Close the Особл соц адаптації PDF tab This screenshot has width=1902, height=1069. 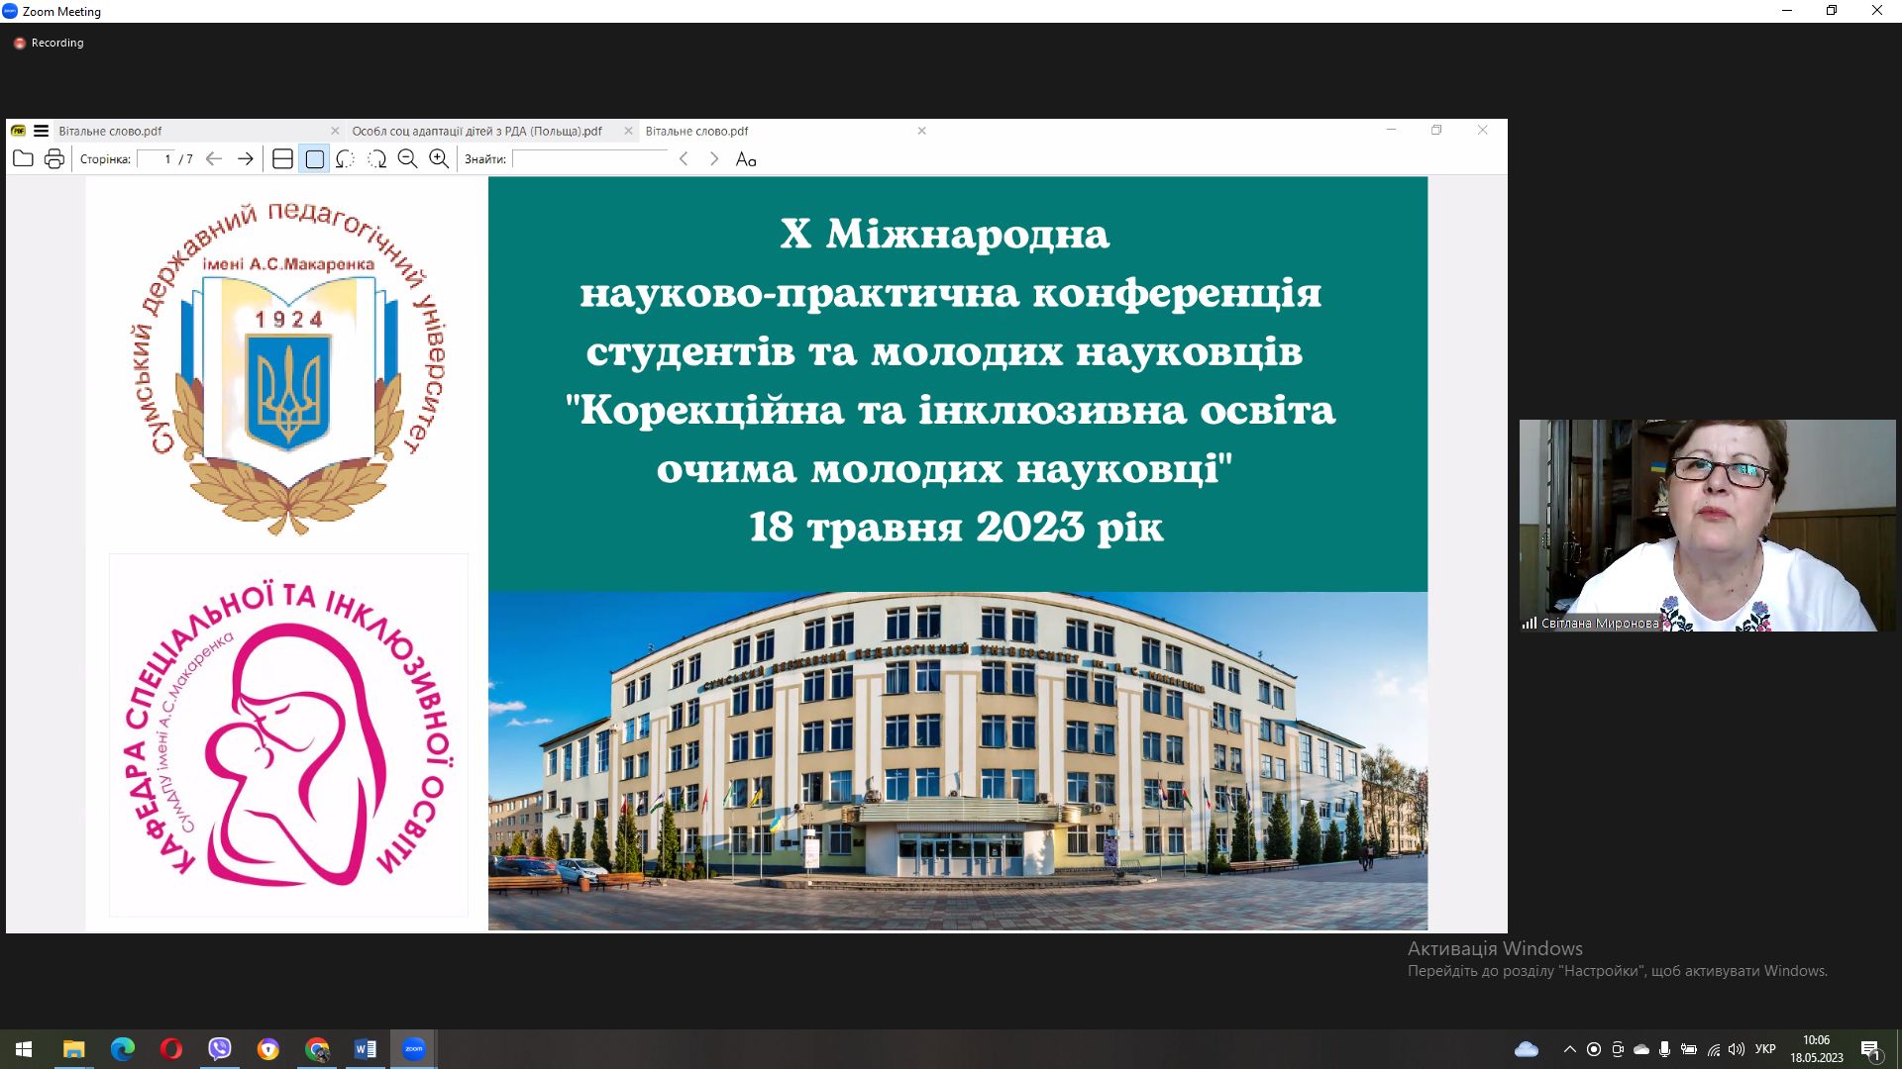point(628,131)
